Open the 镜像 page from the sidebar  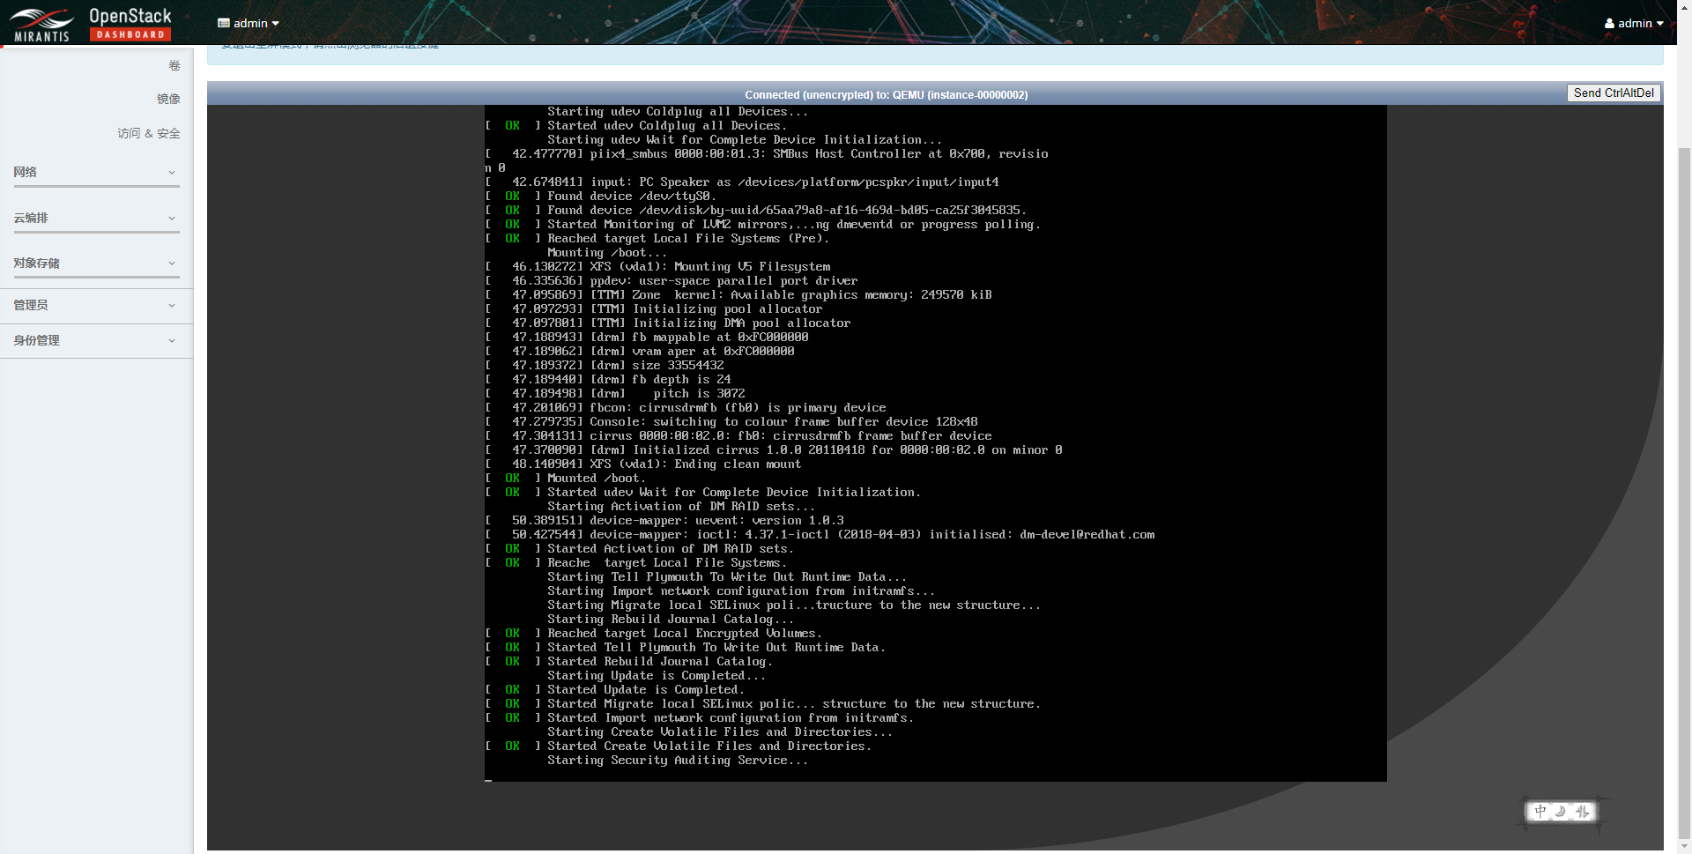[x=168, y=99]
